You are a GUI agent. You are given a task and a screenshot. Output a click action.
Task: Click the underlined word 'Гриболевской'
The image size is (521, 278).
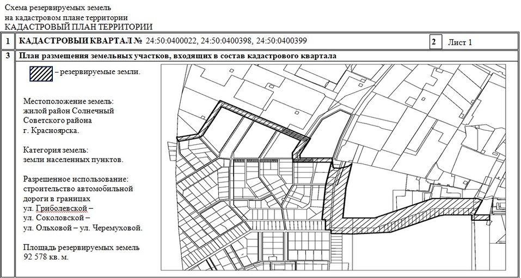(x=60, y=208)
